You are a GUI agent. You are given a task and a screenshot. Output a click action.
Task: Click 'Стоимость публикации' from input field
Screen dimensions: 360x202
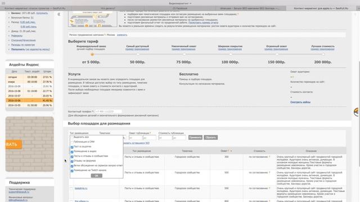point(165,137)
